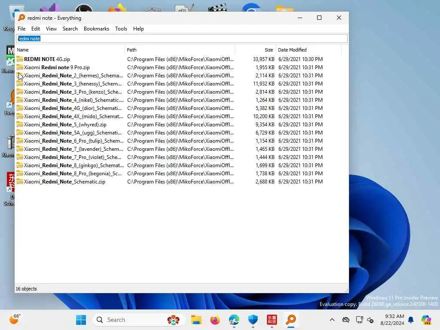Select file name Xiaomi Redmi note 9 Pro.zip

[57, 67]
